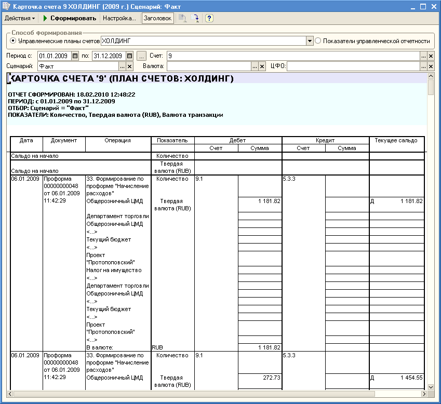Open calendar for period start date
The image size is (441, 404).
click(x=75, y=56)
